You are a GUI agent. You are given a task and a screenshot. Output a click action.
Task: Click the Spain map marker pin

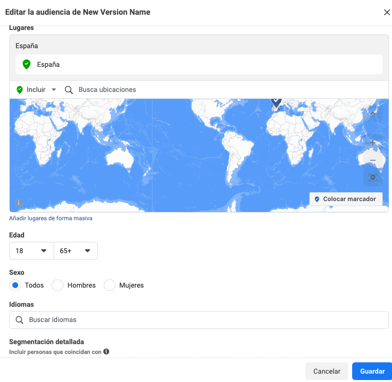(276, 102)
